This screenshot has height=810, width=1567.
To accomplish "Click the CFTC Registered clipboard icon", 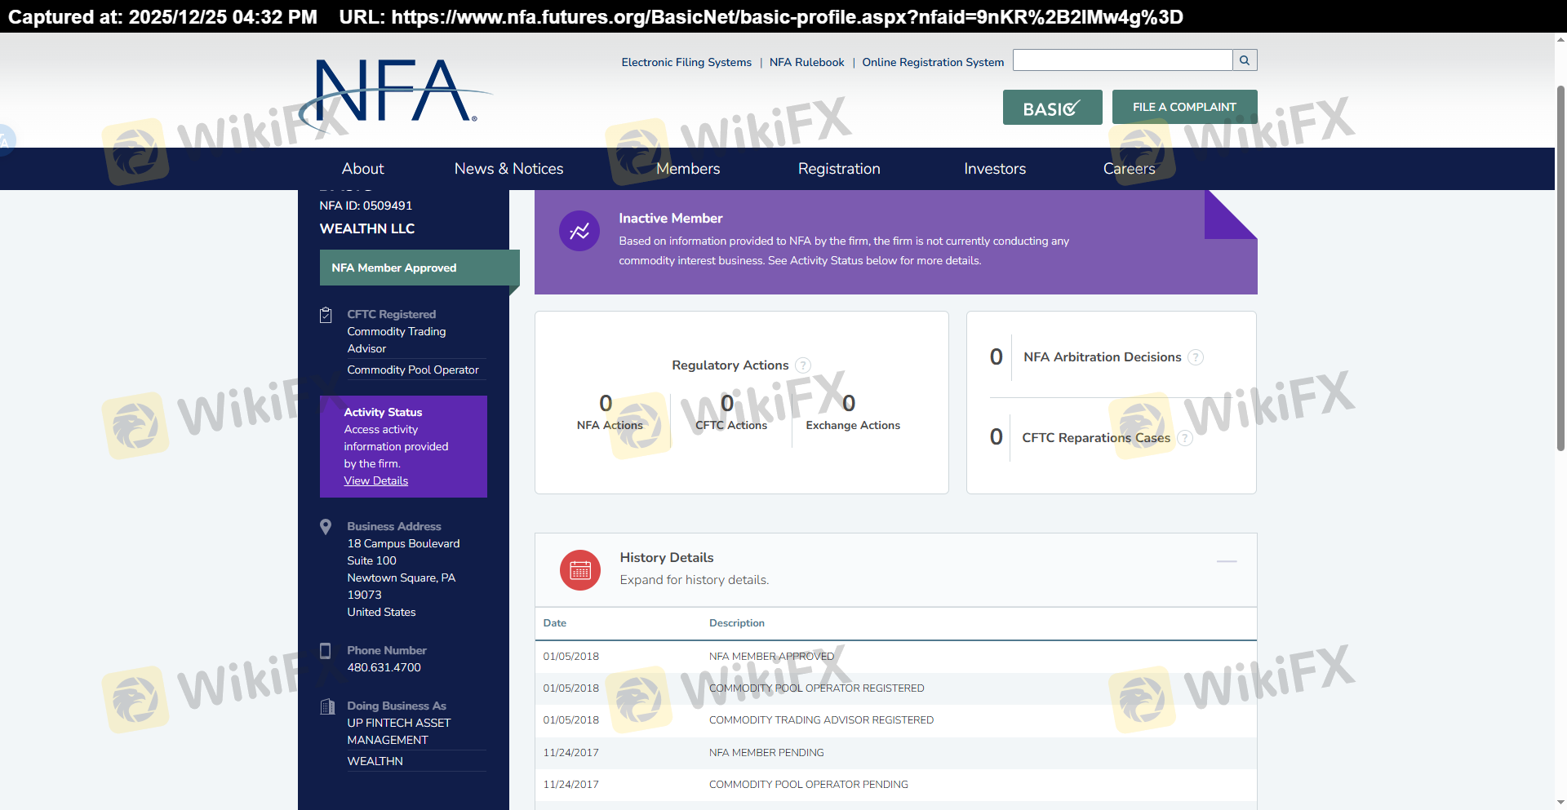I will [x=326, y=315].
